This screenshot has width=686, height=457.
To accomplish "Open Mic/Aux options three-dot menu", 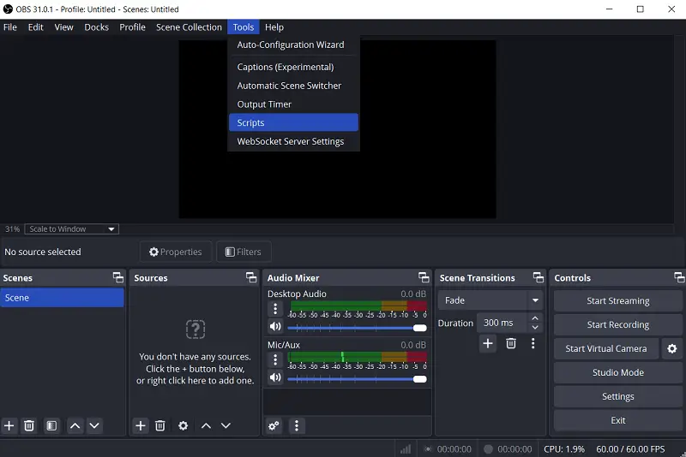I will [275, 360].
